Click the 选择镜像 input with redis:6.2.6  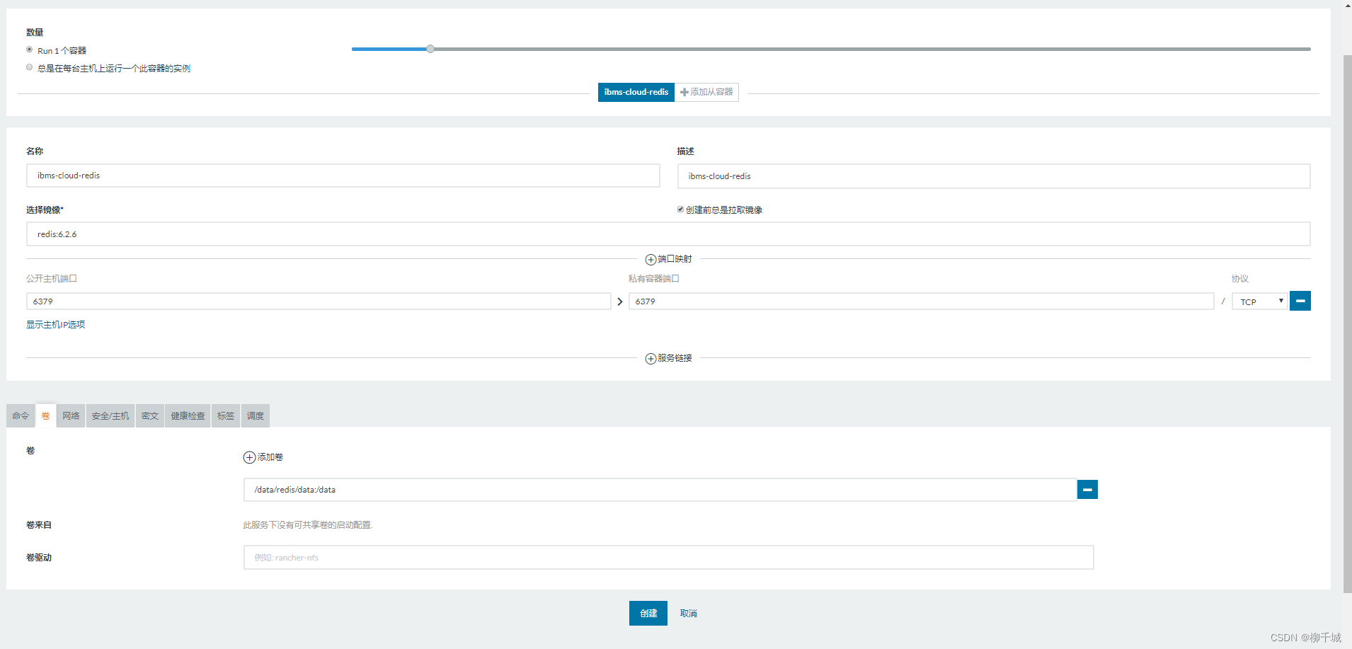pyautogui.click(x=668, y=234)
